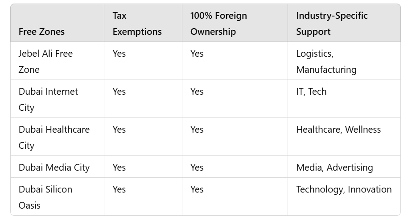
Task: Select Dubai Media City's Foreign Ownership Yes
Action: (197, 168)
